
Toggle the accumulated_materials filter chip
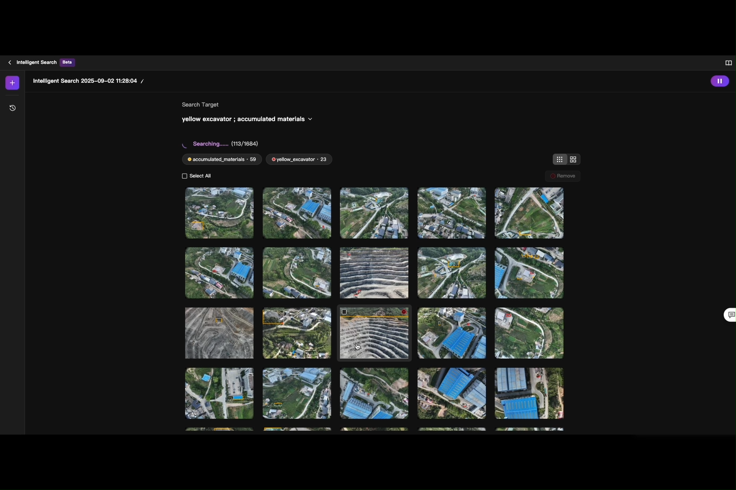(221, 160)
